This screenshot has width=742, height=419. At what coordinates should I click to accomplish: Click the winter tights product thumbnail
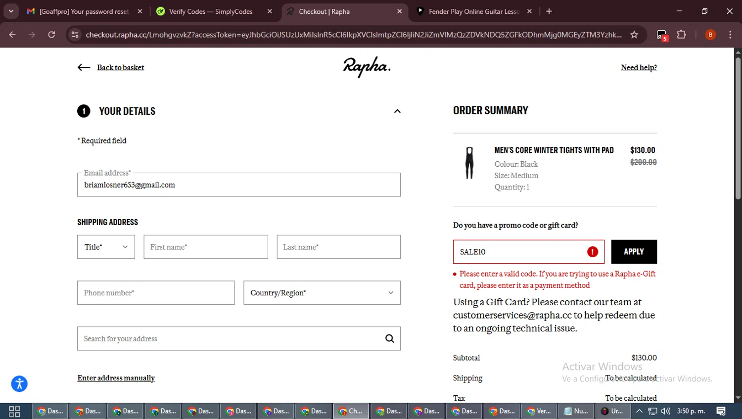click(469, 163)
